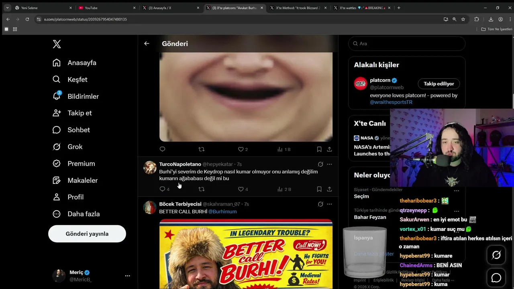514x289 pixels.
Task: Open Keşfet explore page
Action: (70, 79)
